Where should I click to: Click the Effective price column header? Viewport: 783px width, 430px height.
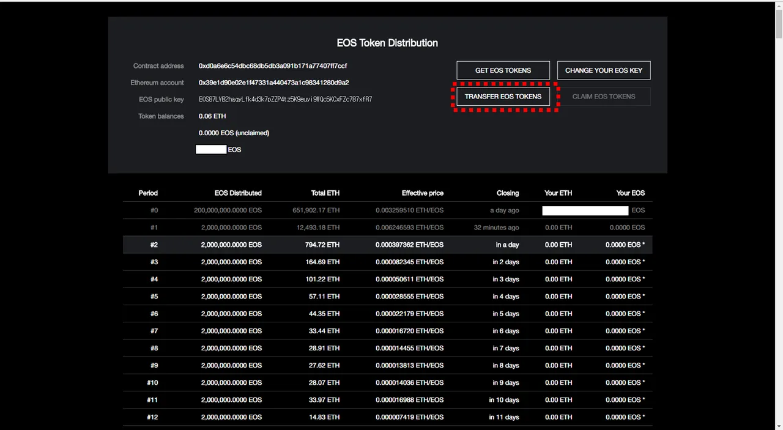[x=423, y=193]
